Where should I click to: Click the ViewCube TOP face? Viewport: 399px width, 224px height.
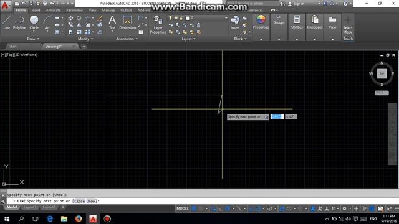(x=382, y=73)
